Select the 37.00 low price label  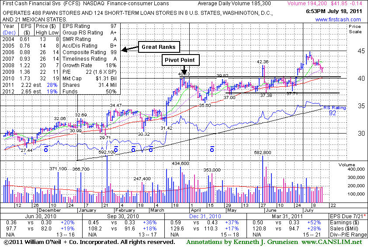(229, 97)
